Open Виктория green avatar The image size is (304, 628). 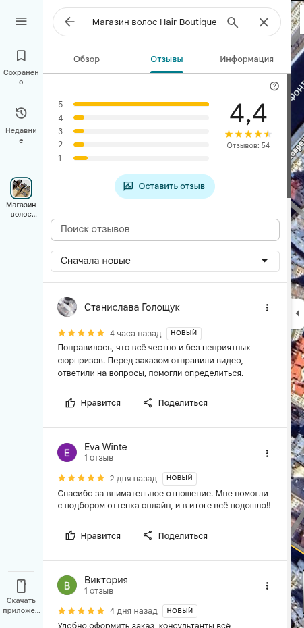(x=67, y=586)
